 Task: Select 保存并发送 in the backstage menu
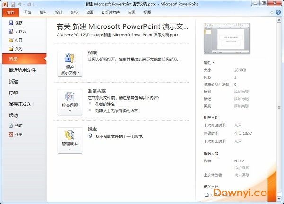pyautogui.click(x=20, y=104)
